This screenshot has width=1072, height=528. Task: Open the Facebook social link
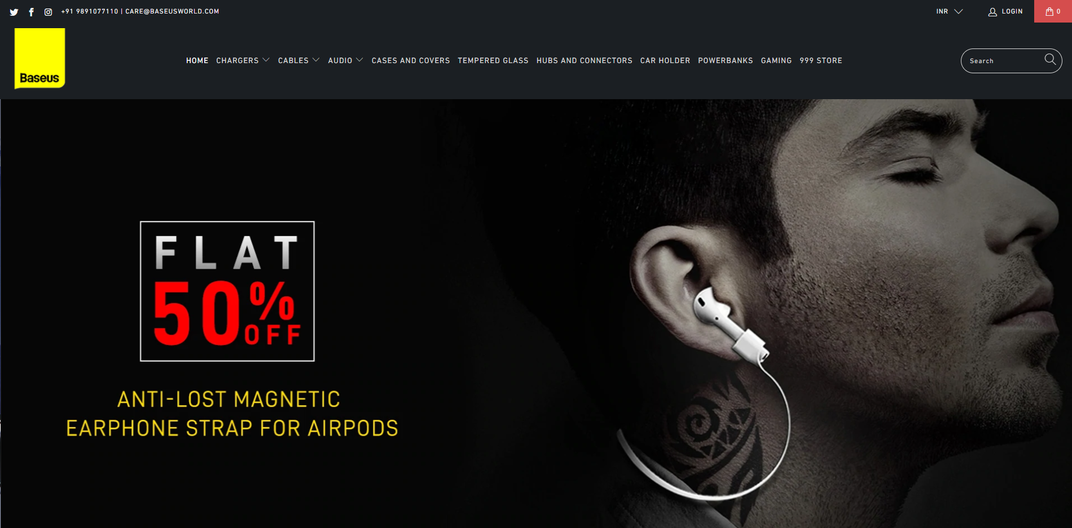pyautogui.click(x=32, y=12)
